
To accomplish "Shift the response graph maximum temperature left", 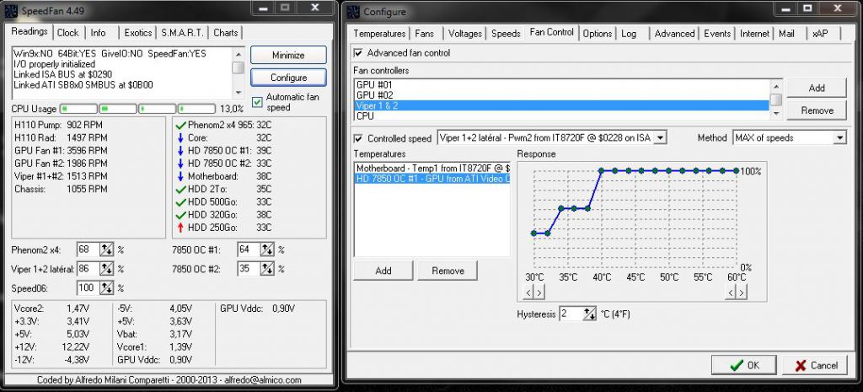I will [731, 293].
